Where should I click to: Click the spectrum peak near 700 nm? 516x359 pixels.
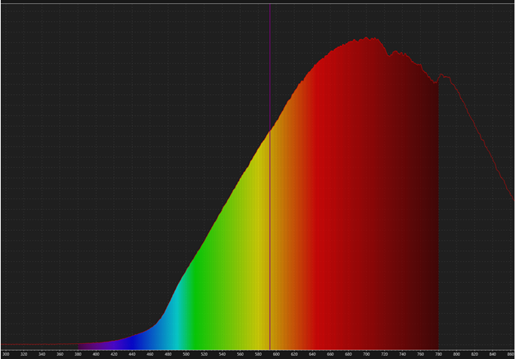click(371, 38)
